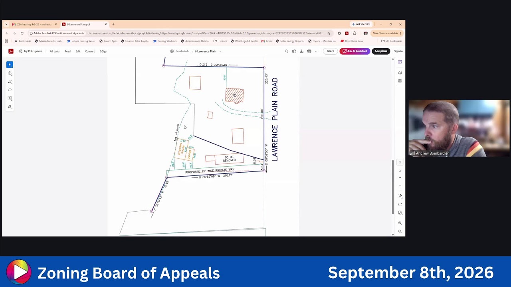Click the rotate page icon on right rail
Image resolution: width=511 pixels, height=287 pixels.
pyautogui.click(x=400, y=204)
